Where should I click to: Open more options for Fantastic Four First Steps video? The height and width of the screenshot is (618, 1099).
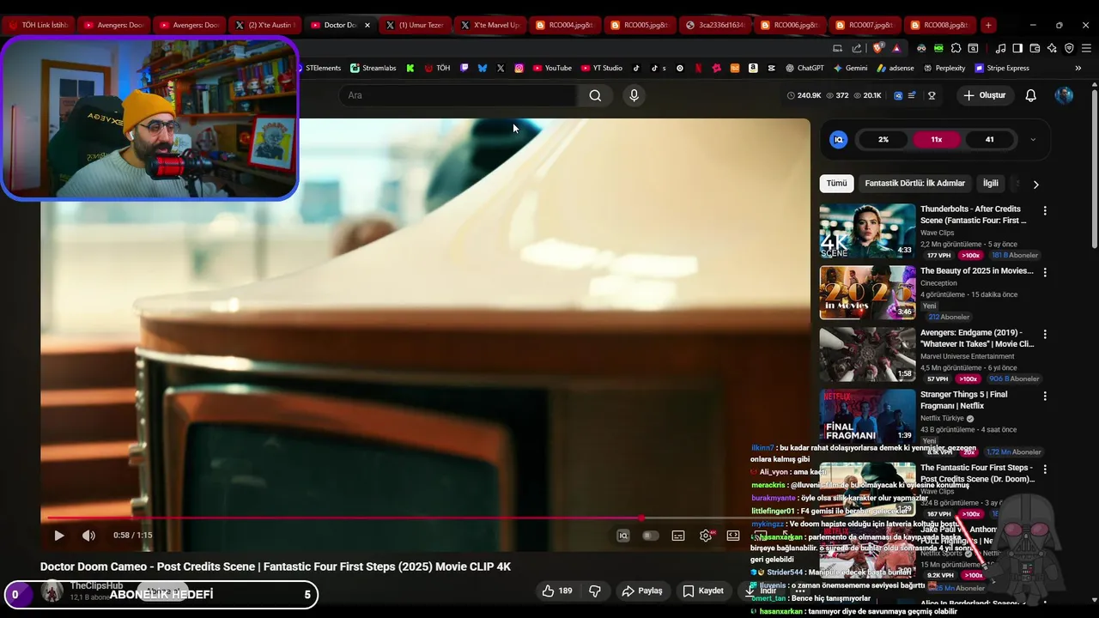(1045, 470)
